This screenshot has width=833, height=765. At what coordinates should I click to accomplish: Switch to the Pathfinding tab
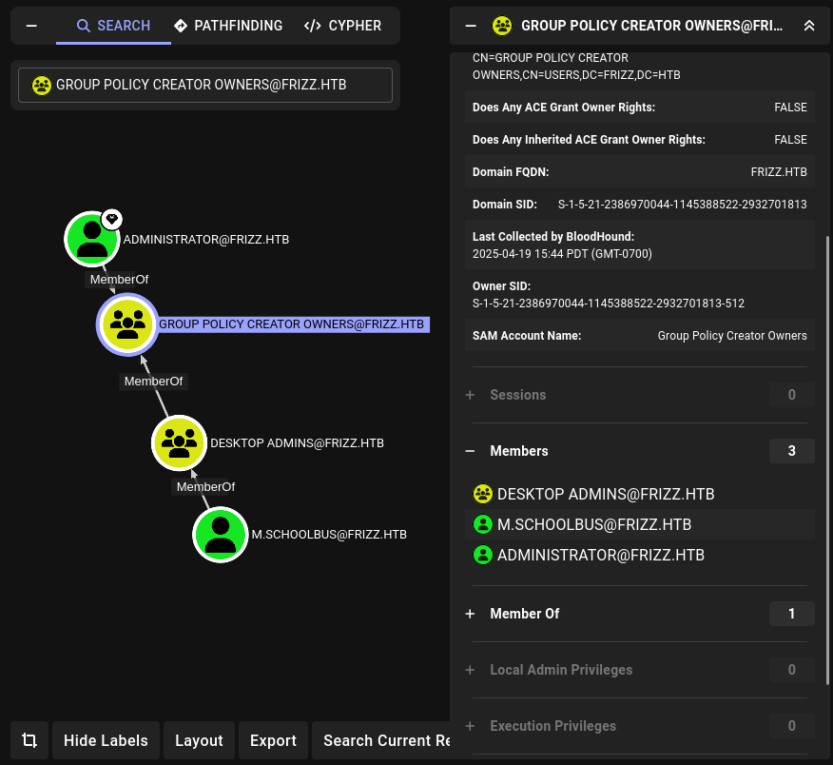point(228,26)
